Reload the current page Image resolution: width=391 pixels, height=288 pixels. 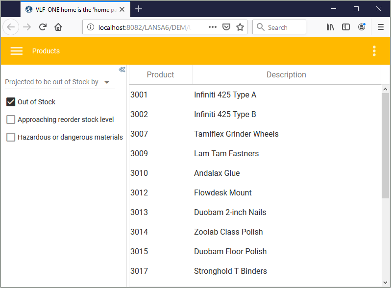(x=43, y=27)
